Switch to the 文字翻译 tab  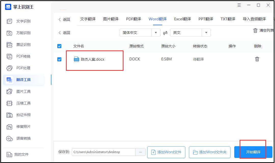[88, 19]
